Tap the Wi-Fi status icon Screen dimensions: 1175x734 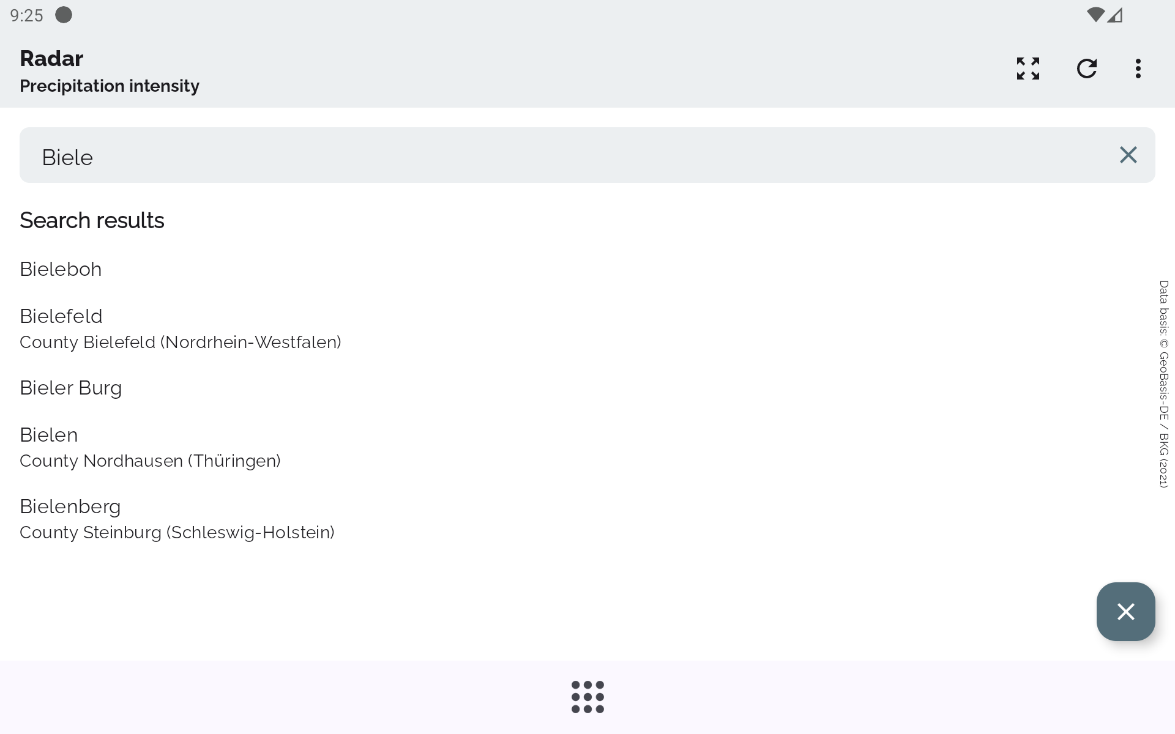[1095, 15]
